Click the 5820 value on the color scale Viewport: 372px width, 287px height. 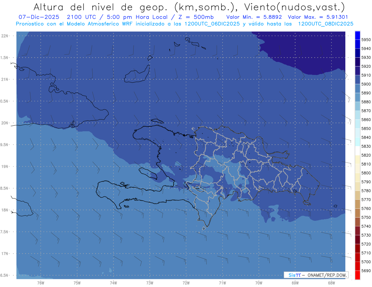pos(366,155)
